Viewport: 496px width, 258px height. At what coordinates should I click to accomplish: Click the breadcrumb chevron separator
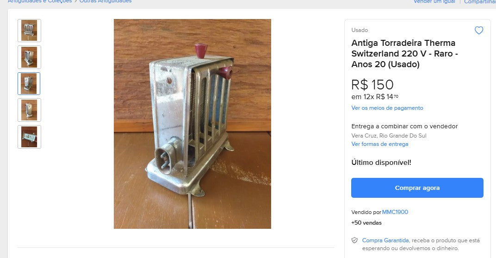tap(76, 1)
